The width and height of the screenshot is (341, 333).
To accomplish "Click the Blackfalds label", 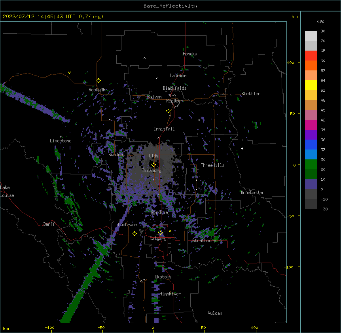I will [174, 88].
